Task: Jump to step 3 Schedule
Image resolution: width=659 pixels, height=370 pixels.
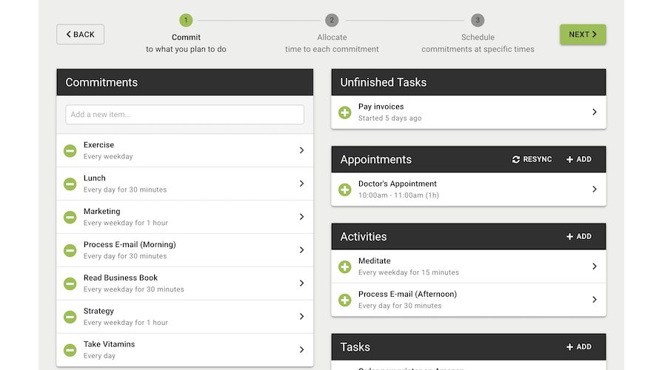Action: (x=478, y=21)
